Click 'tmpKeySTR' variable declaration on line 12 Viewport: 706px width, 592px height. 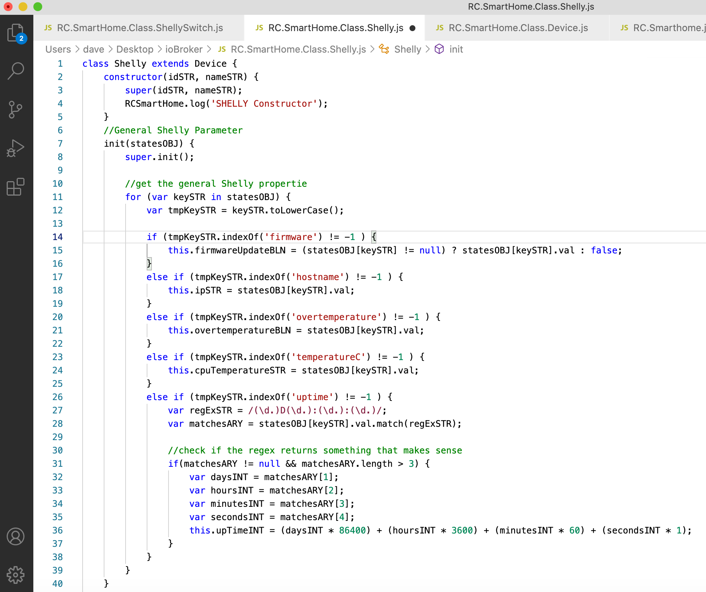point(192,210)
